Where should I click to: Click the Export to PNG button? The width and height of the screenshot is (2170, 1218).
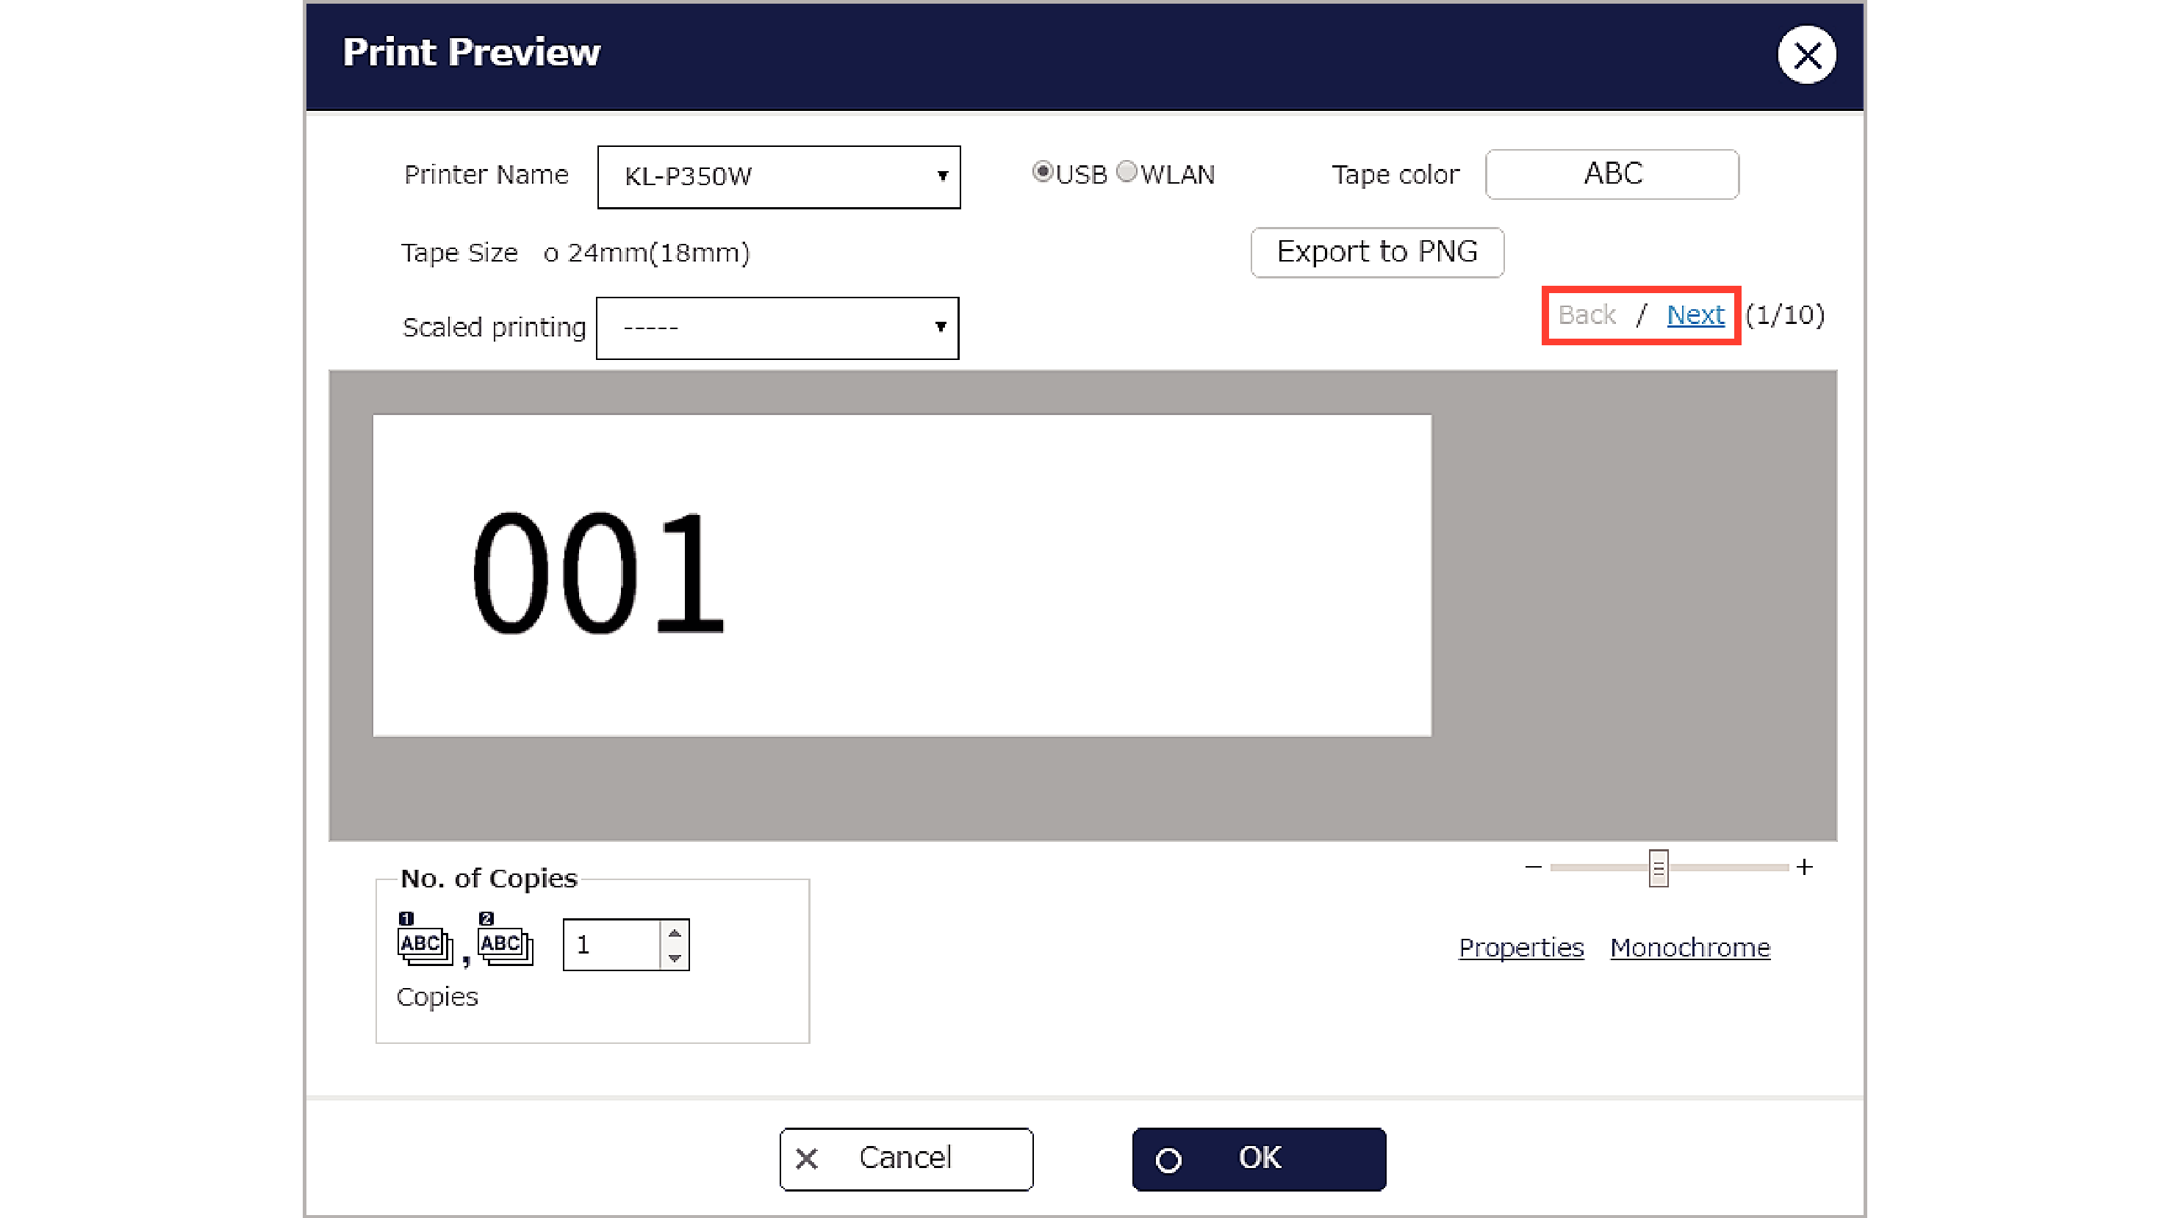pyautogui.click(x=1377, y=251)
